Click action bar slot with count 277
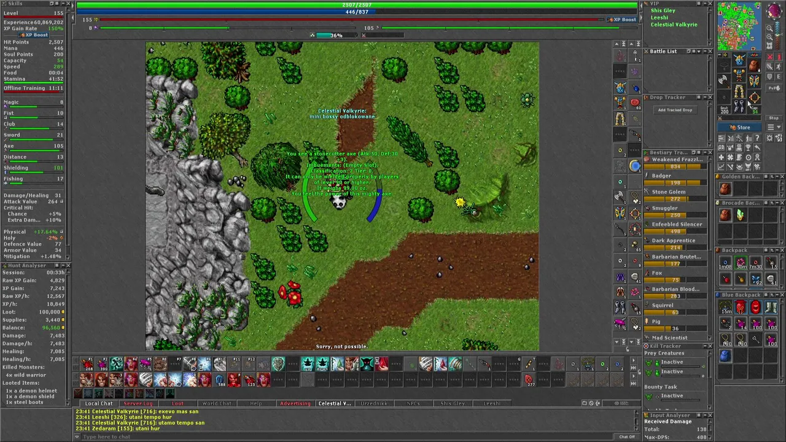 click(529, 379)
